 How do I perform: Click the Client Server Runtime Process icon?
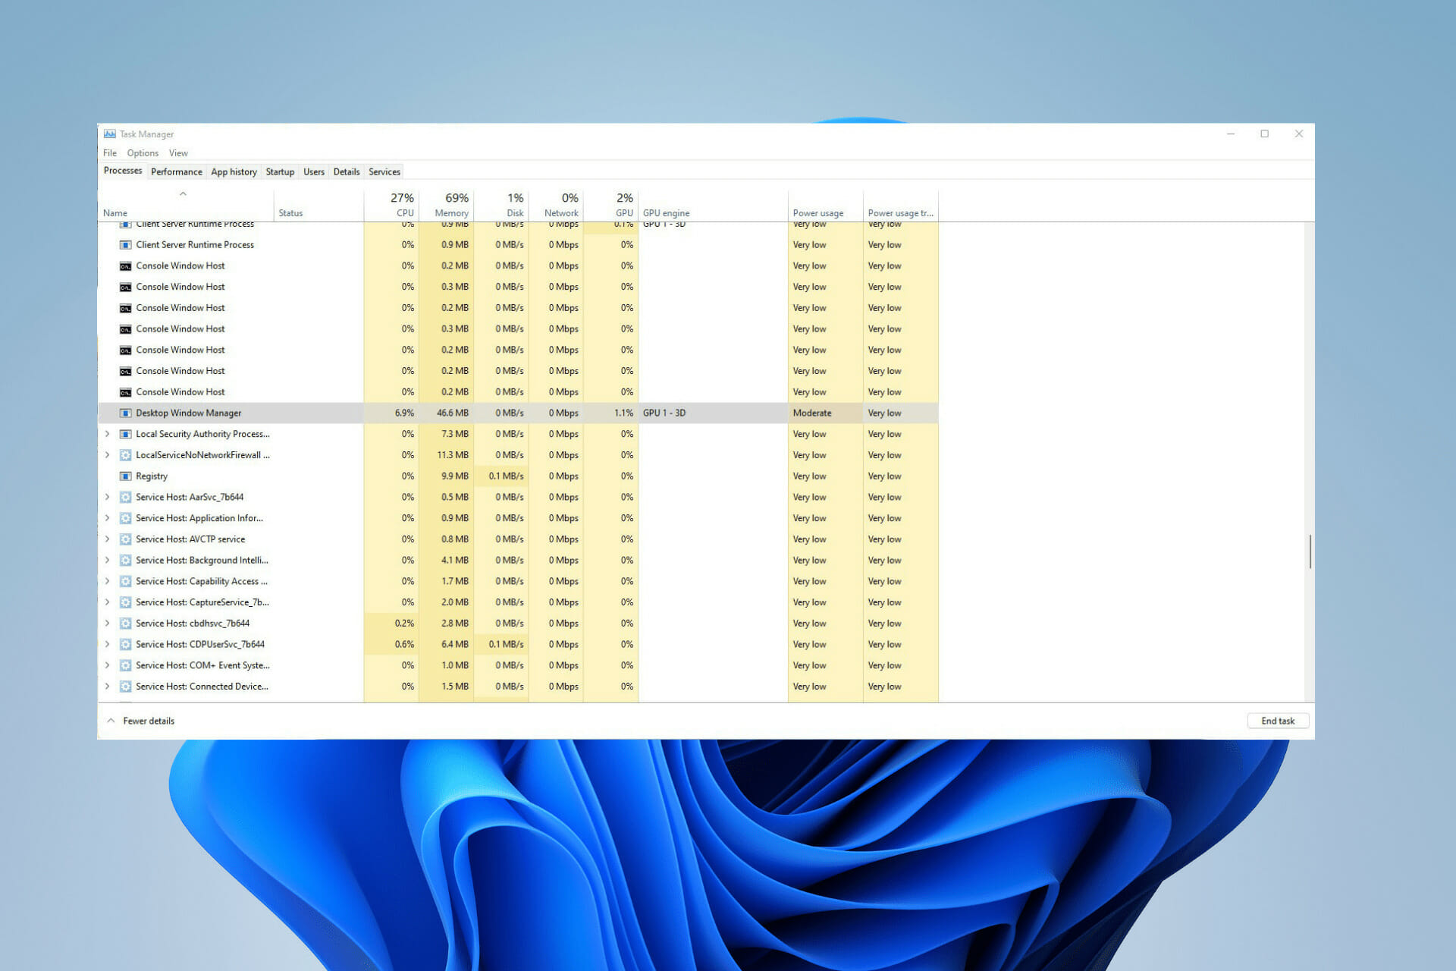click(126, 244)
